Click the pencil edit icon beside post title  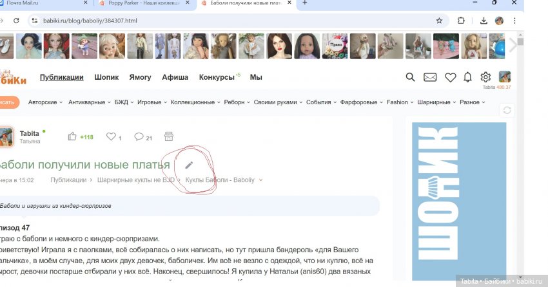pyautogui.click(x=189, y=165)
